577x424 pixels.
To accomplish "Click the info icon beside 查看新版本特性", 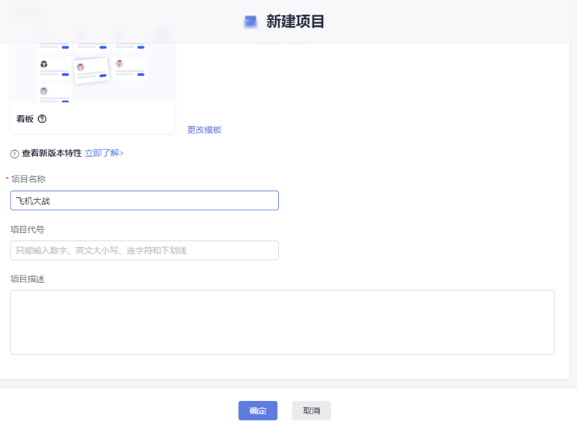I will pyautogui.click(x=14, y=154).
